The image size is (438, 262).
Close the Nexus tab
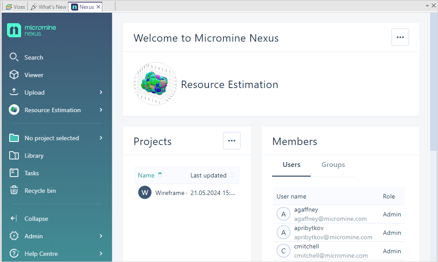pos(98,7)
